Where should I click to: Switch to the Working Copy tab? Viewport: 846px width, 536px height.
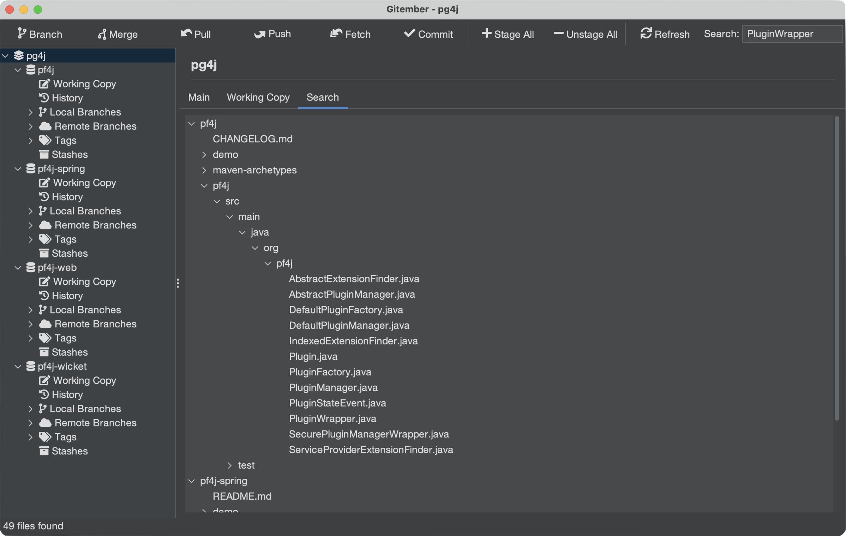tap(258, 97)
